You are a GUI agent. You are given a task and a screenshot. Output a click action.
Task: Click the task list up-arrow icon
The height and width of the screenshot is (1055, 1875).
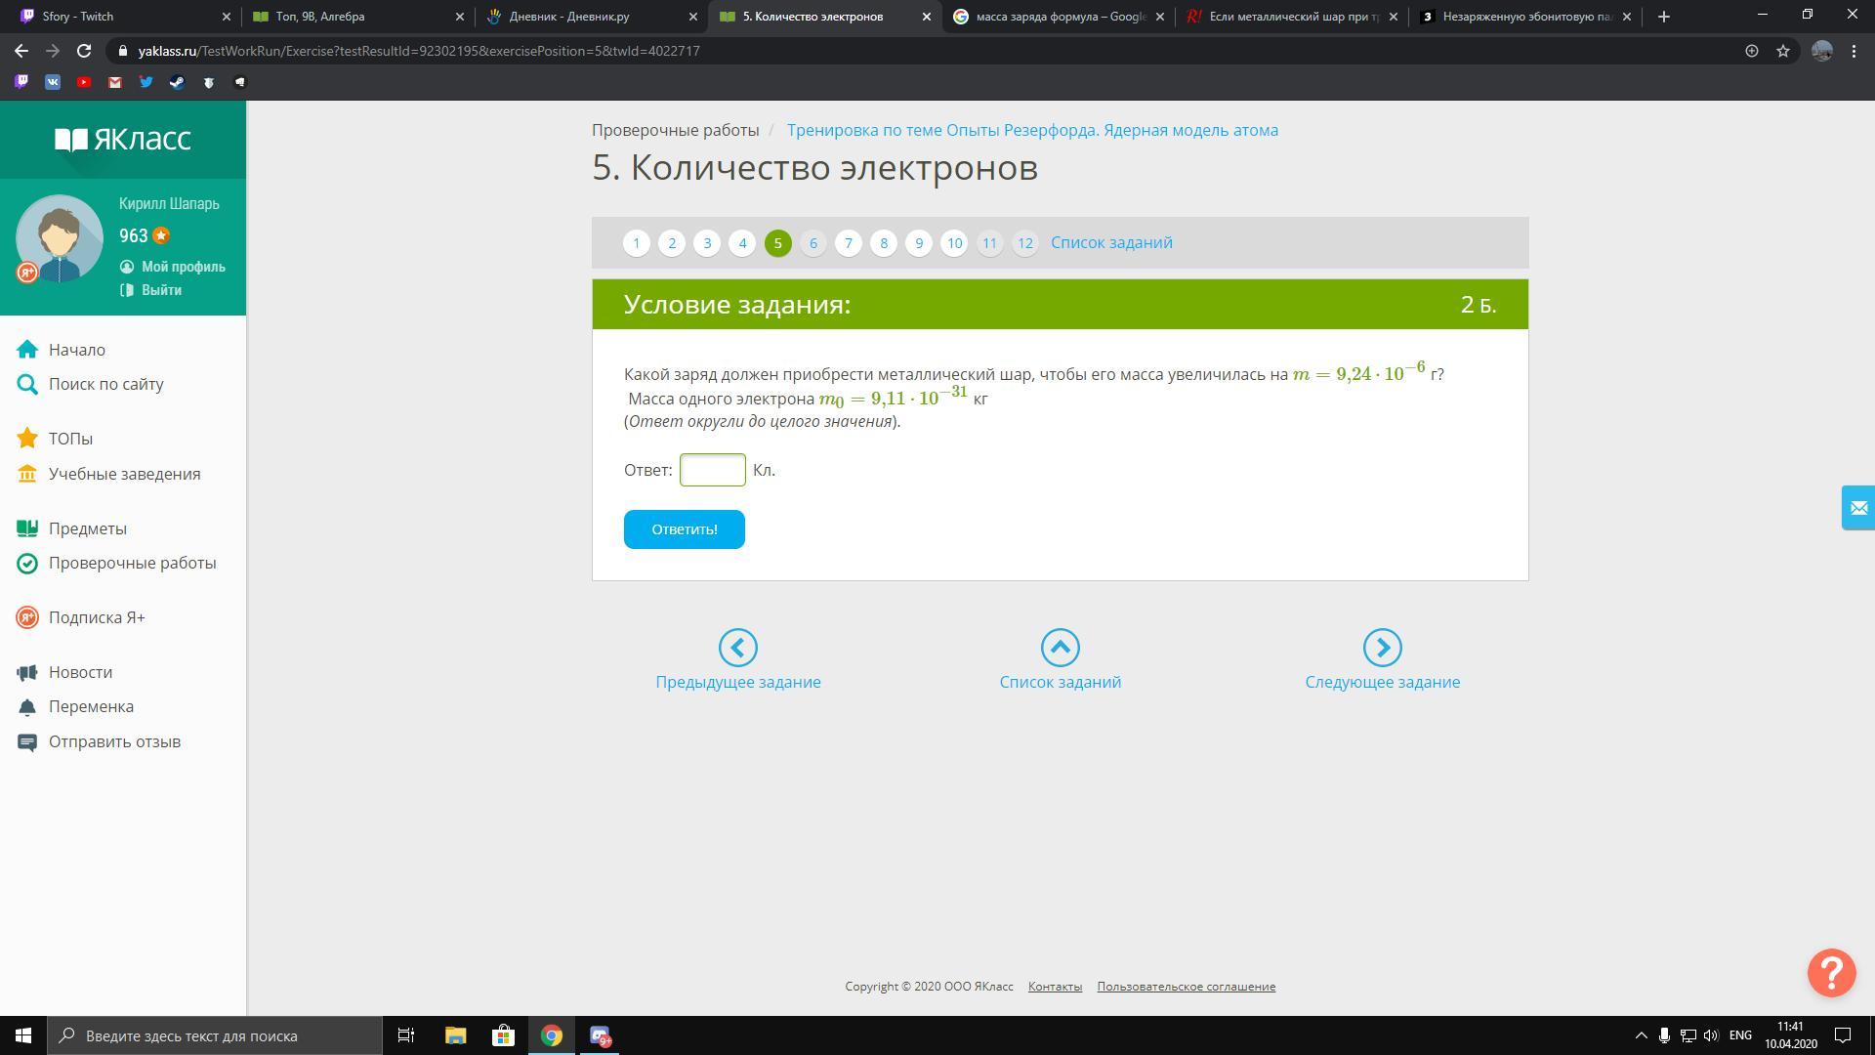(x=1060, y=648)
